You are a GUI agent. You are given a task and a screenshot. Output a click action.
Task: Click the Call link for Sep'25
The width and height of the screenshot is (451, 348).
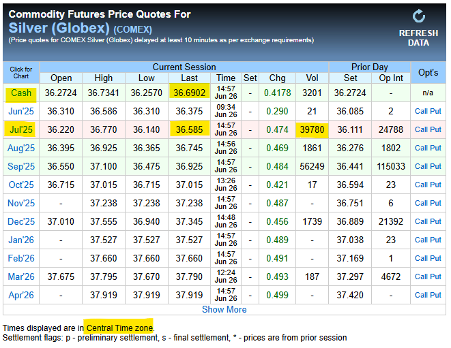(421, 166)
